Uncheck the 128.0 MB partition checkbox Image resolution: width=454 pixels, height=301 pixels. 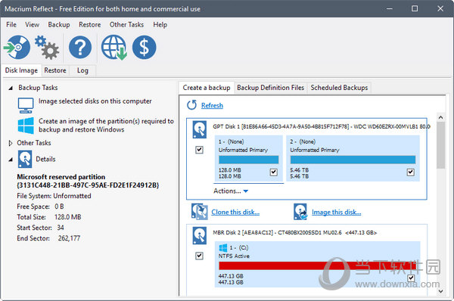[x=274, y=172]
